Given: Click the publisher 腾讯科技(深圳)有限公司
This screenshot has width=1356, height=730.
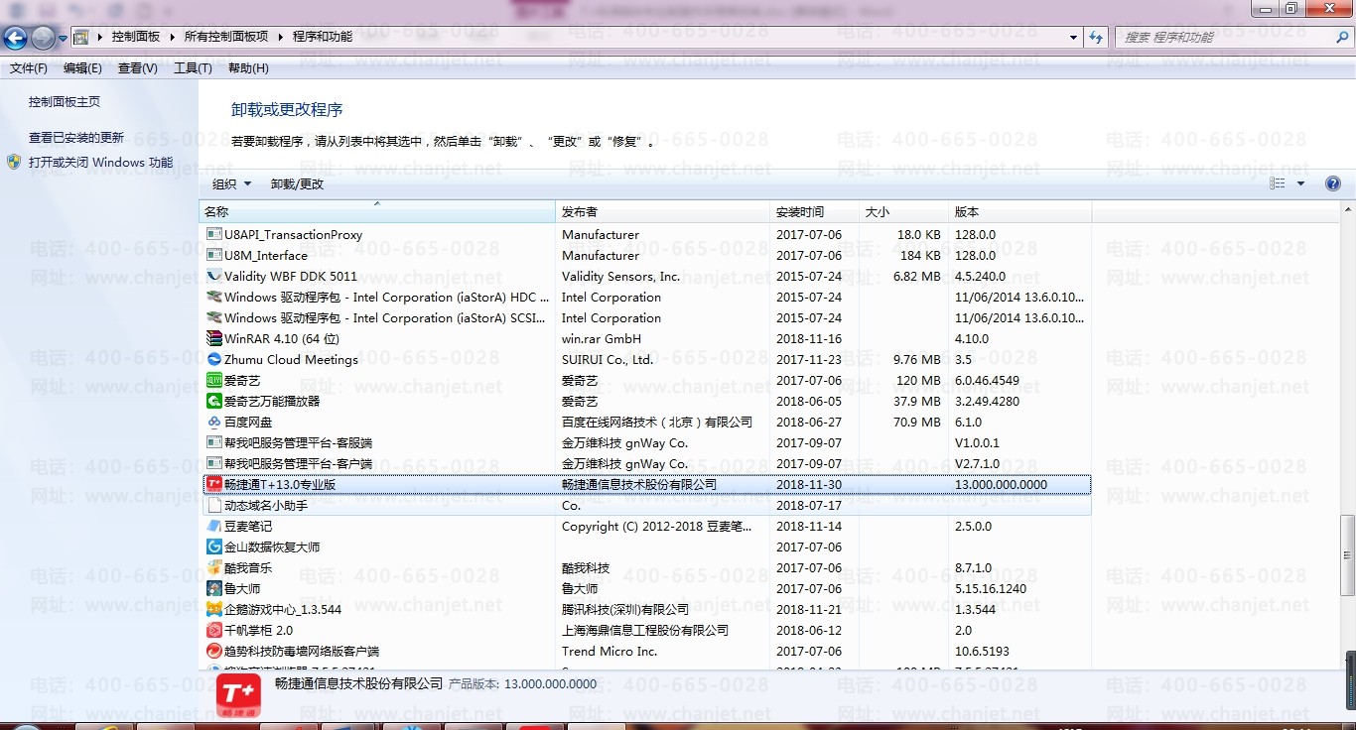Looking at the screenshot, I should 625,610.
